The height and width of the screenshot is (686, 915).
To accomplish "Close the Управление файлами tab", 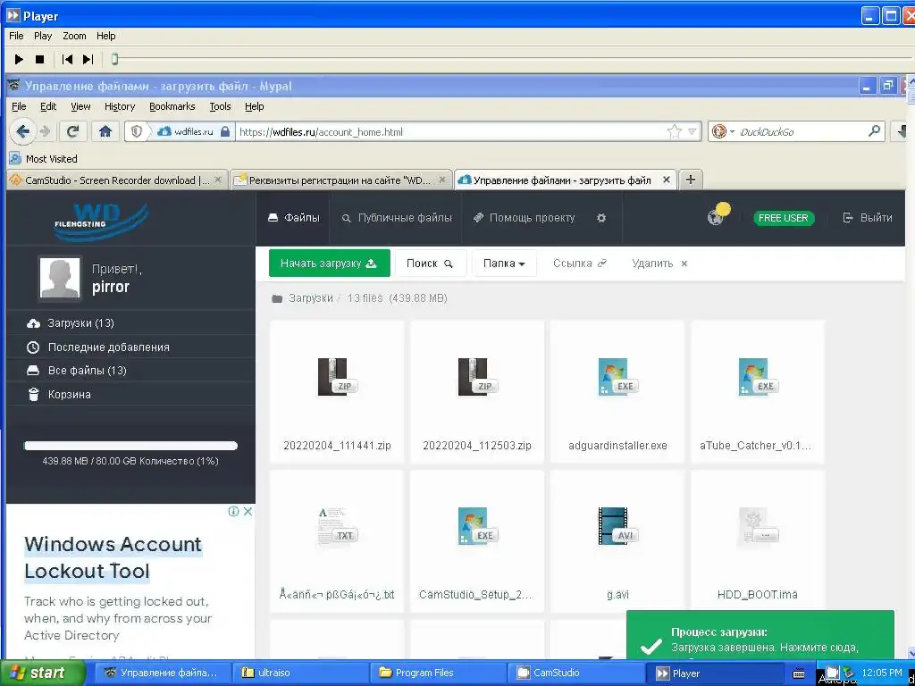I will pos(666,180).
